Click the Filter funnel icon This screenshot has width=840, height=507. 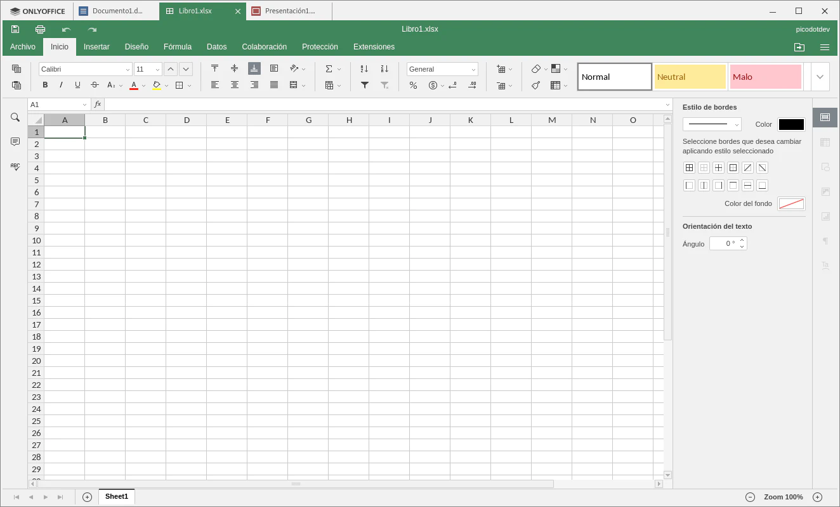(365, 85)
